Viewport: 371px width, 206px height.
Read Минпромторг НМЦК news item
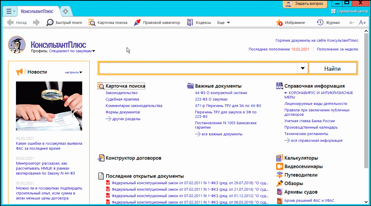[x=45, y=168]
